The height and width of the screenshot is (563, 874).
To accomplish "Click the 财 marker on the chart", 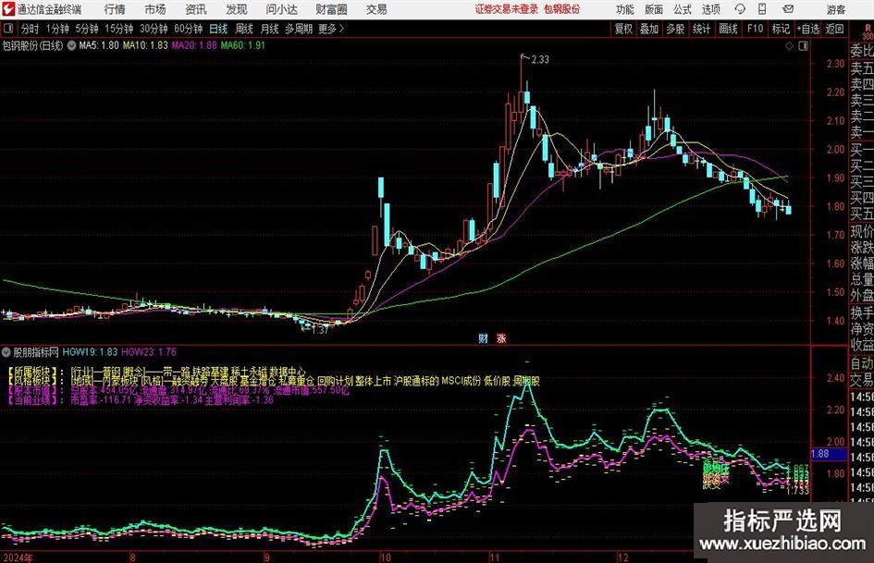I will click(x=484, y=337).
